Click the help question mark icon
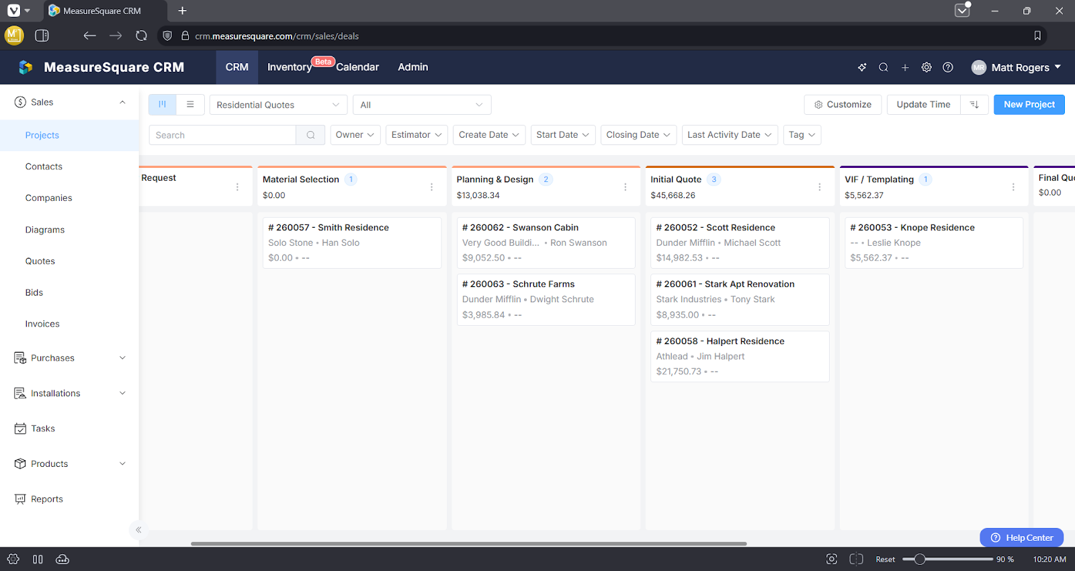This screenshot has height=571, width=1075. tap(948, 67)
